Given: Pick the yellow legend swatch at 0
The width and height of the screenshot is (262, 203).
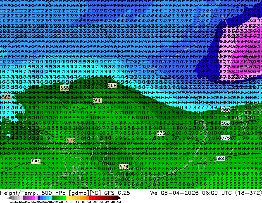Looking at the screenshot, I should point(67,198).
